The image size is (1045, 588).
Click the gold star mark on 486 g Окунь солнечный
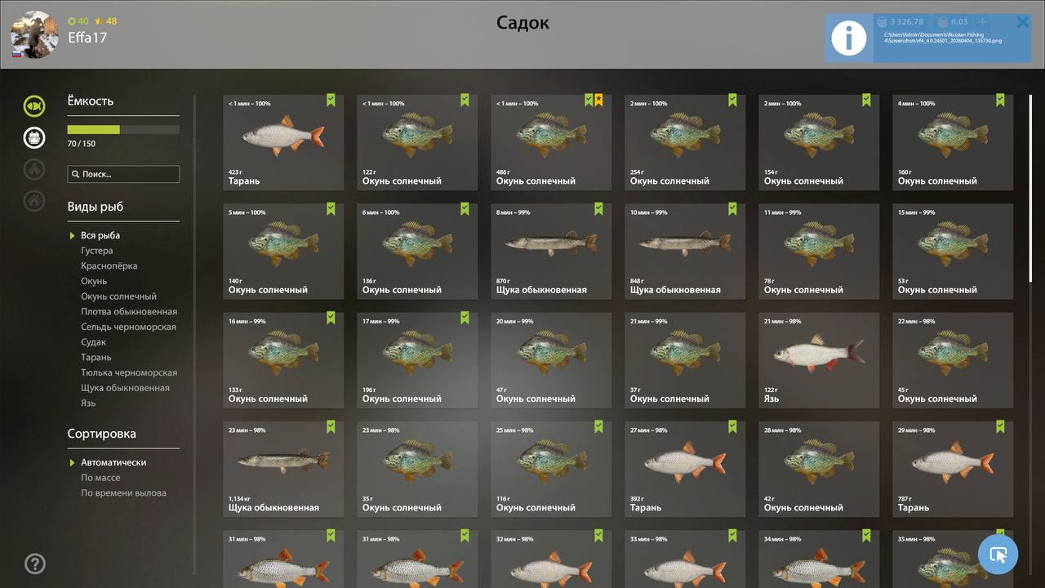[x=598, y=100]
